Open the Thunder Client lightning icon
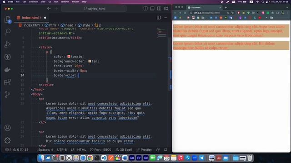 [7, 57]
